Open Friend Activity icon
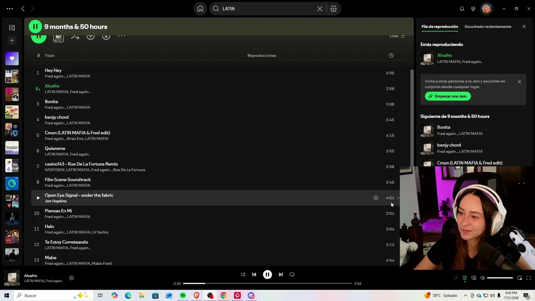The image size is (535, 301). tap(473, 9)
